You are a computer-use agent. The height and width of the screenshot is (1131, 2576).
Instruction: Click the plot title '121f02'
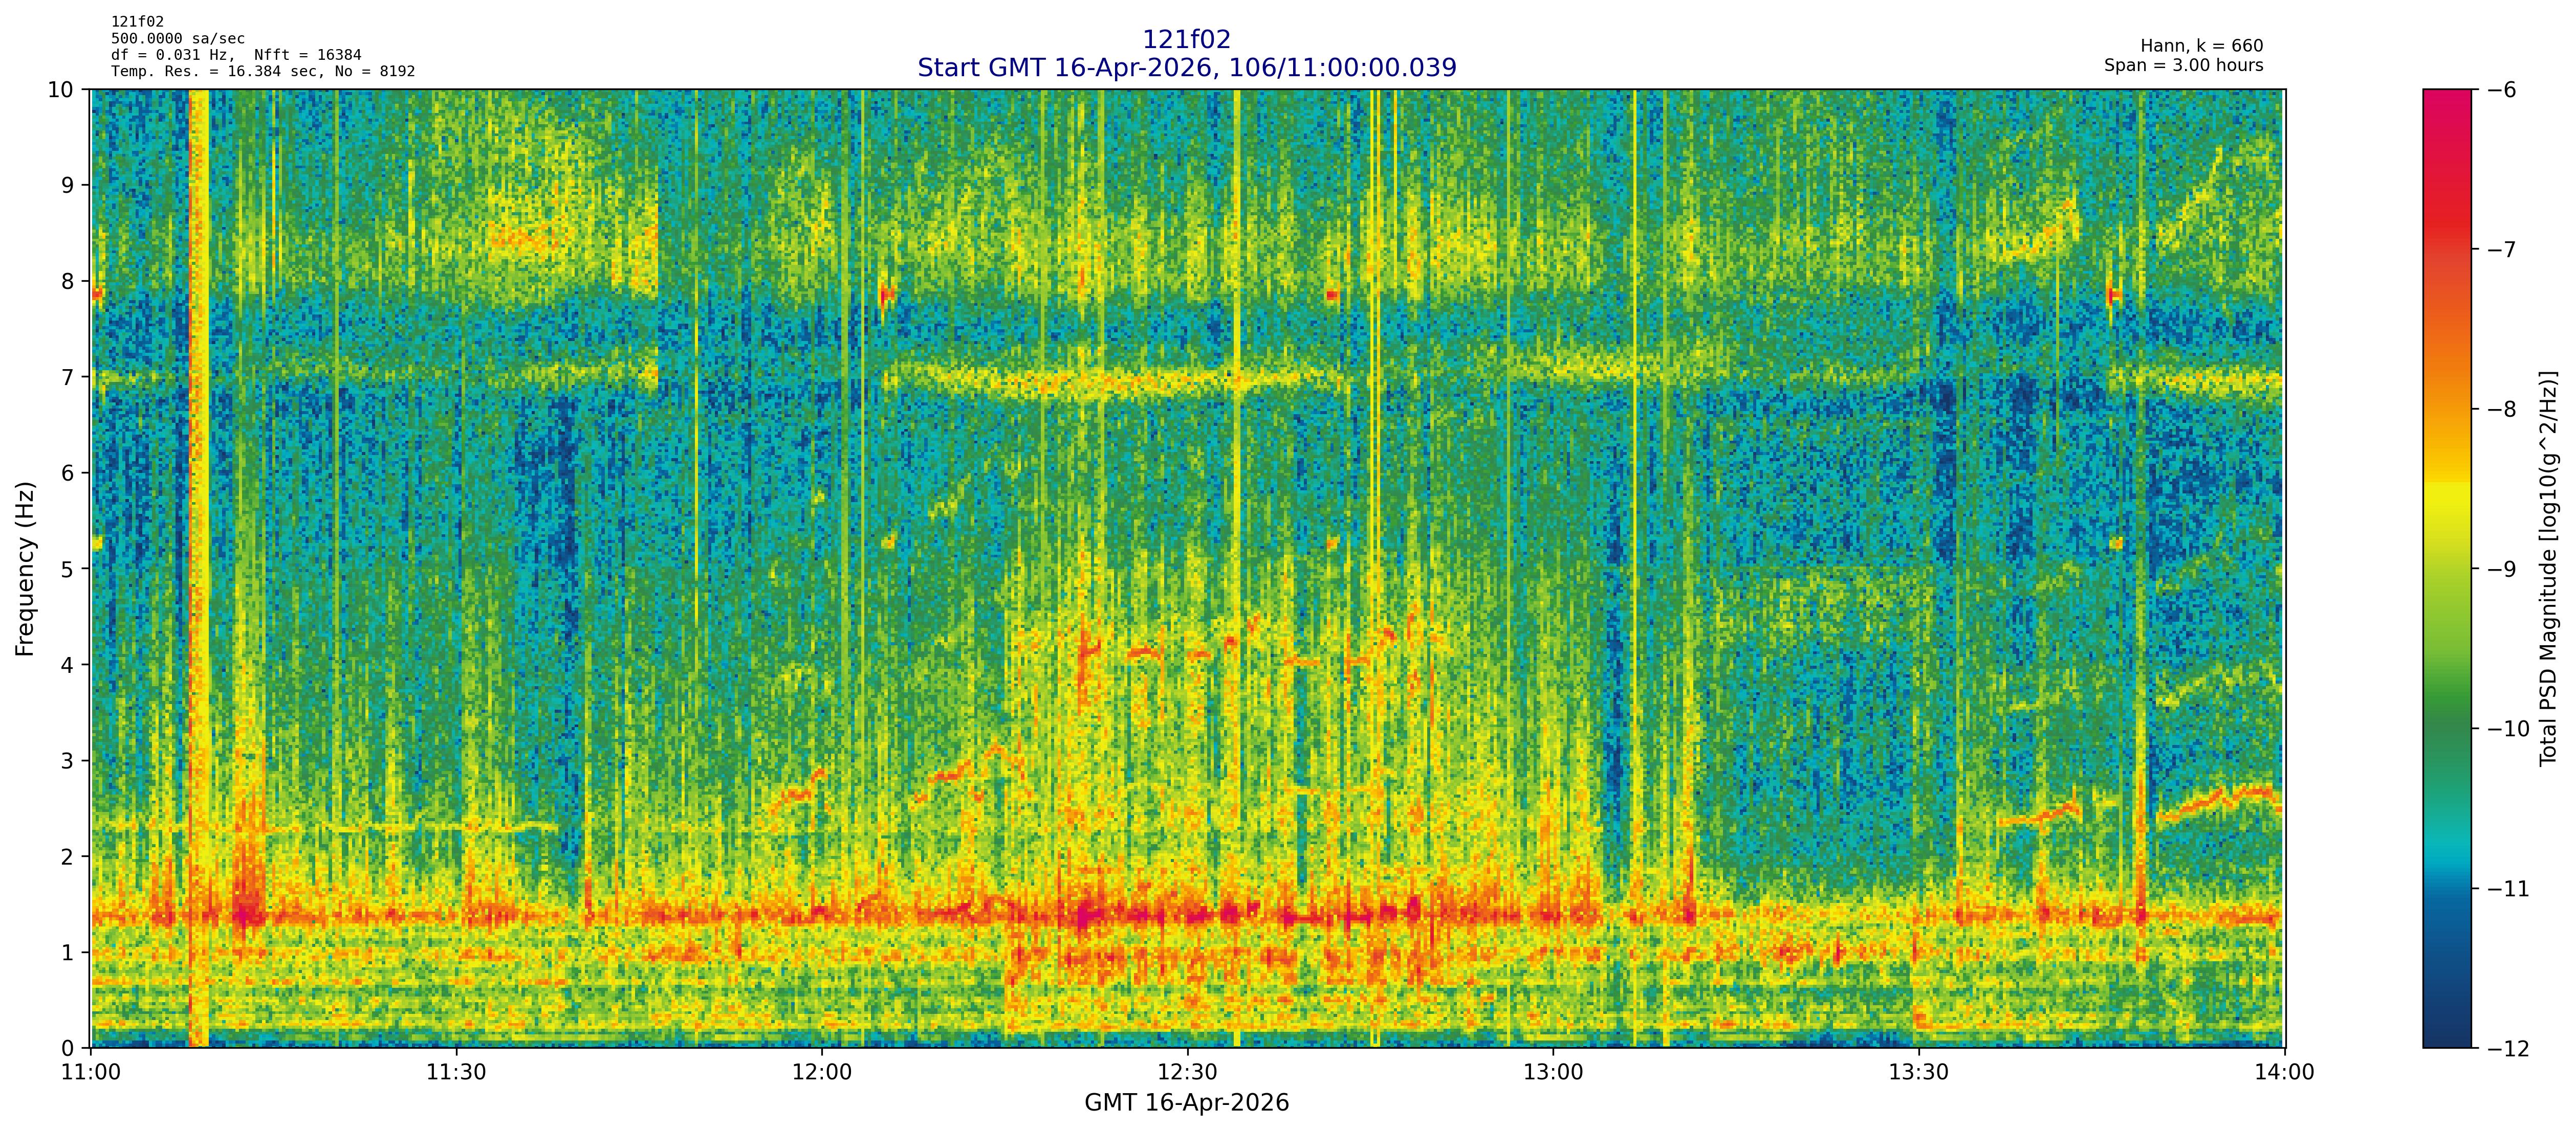[x=1186, y=39]
